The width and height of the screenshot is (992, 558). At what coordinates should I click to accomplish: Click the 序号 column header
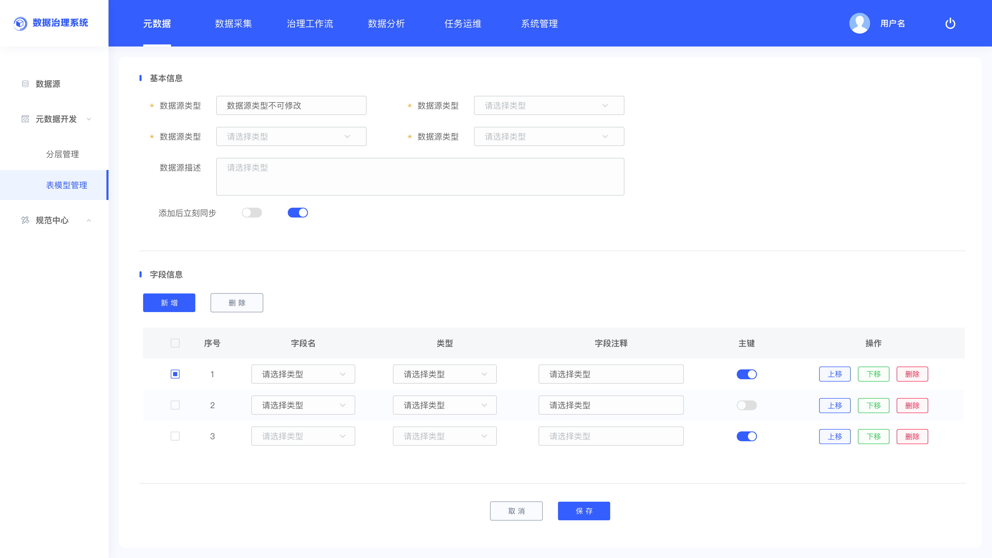pos(212,343)
